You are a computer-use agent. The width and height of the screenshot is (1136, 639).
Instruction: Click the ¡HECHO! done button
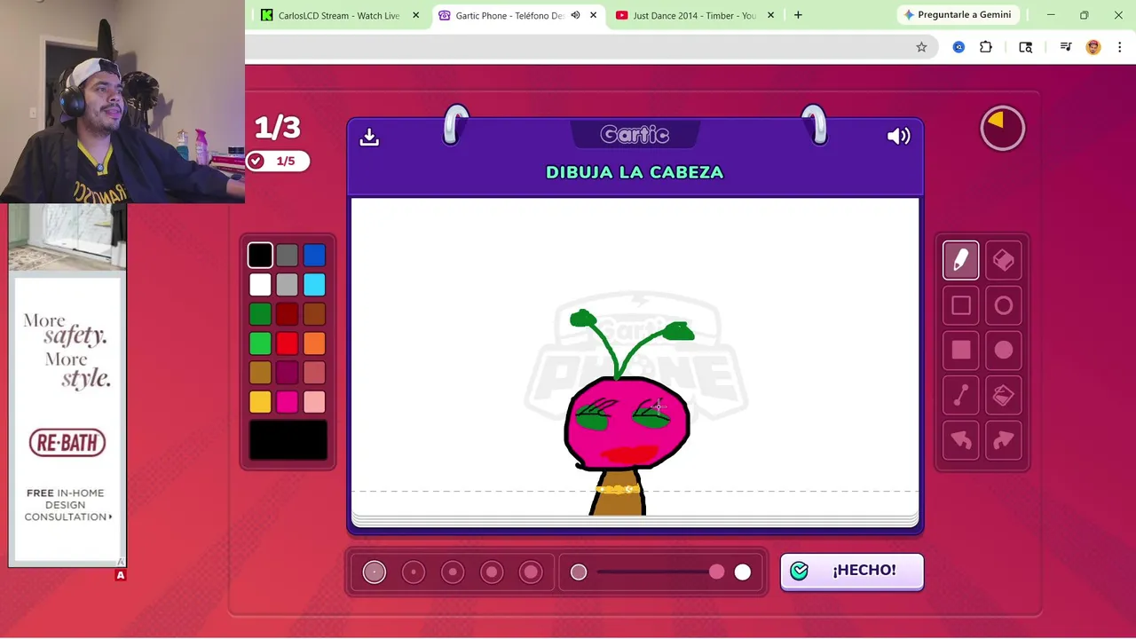pos(852,571)
